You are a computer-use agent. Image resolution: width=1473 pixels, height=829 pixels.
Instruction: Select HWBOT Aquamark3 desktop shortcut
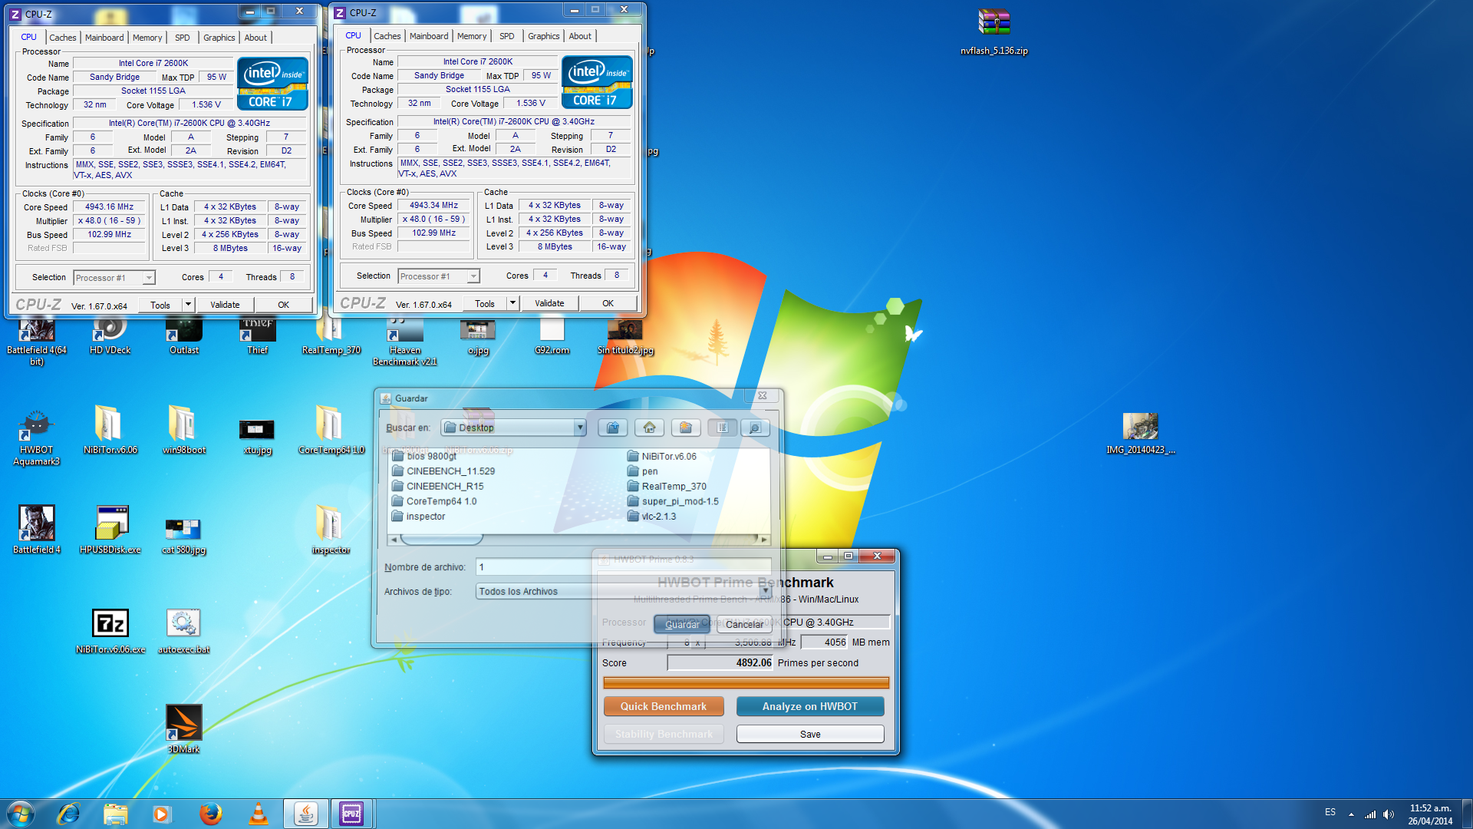click(36, 438)
